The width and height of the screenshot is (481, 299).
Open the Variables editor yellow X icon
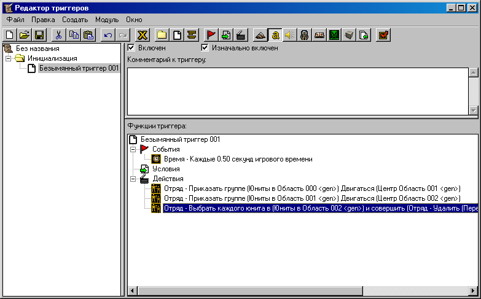(x=143, y=35)
